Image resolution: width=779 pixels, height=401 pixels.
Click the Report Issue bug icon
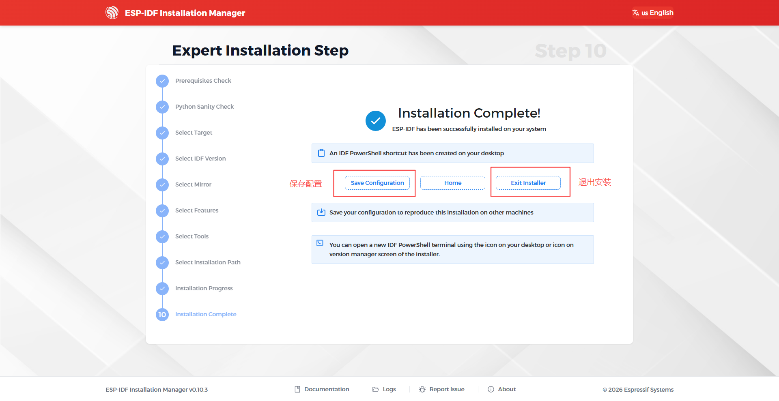click(x=422, y=389)
